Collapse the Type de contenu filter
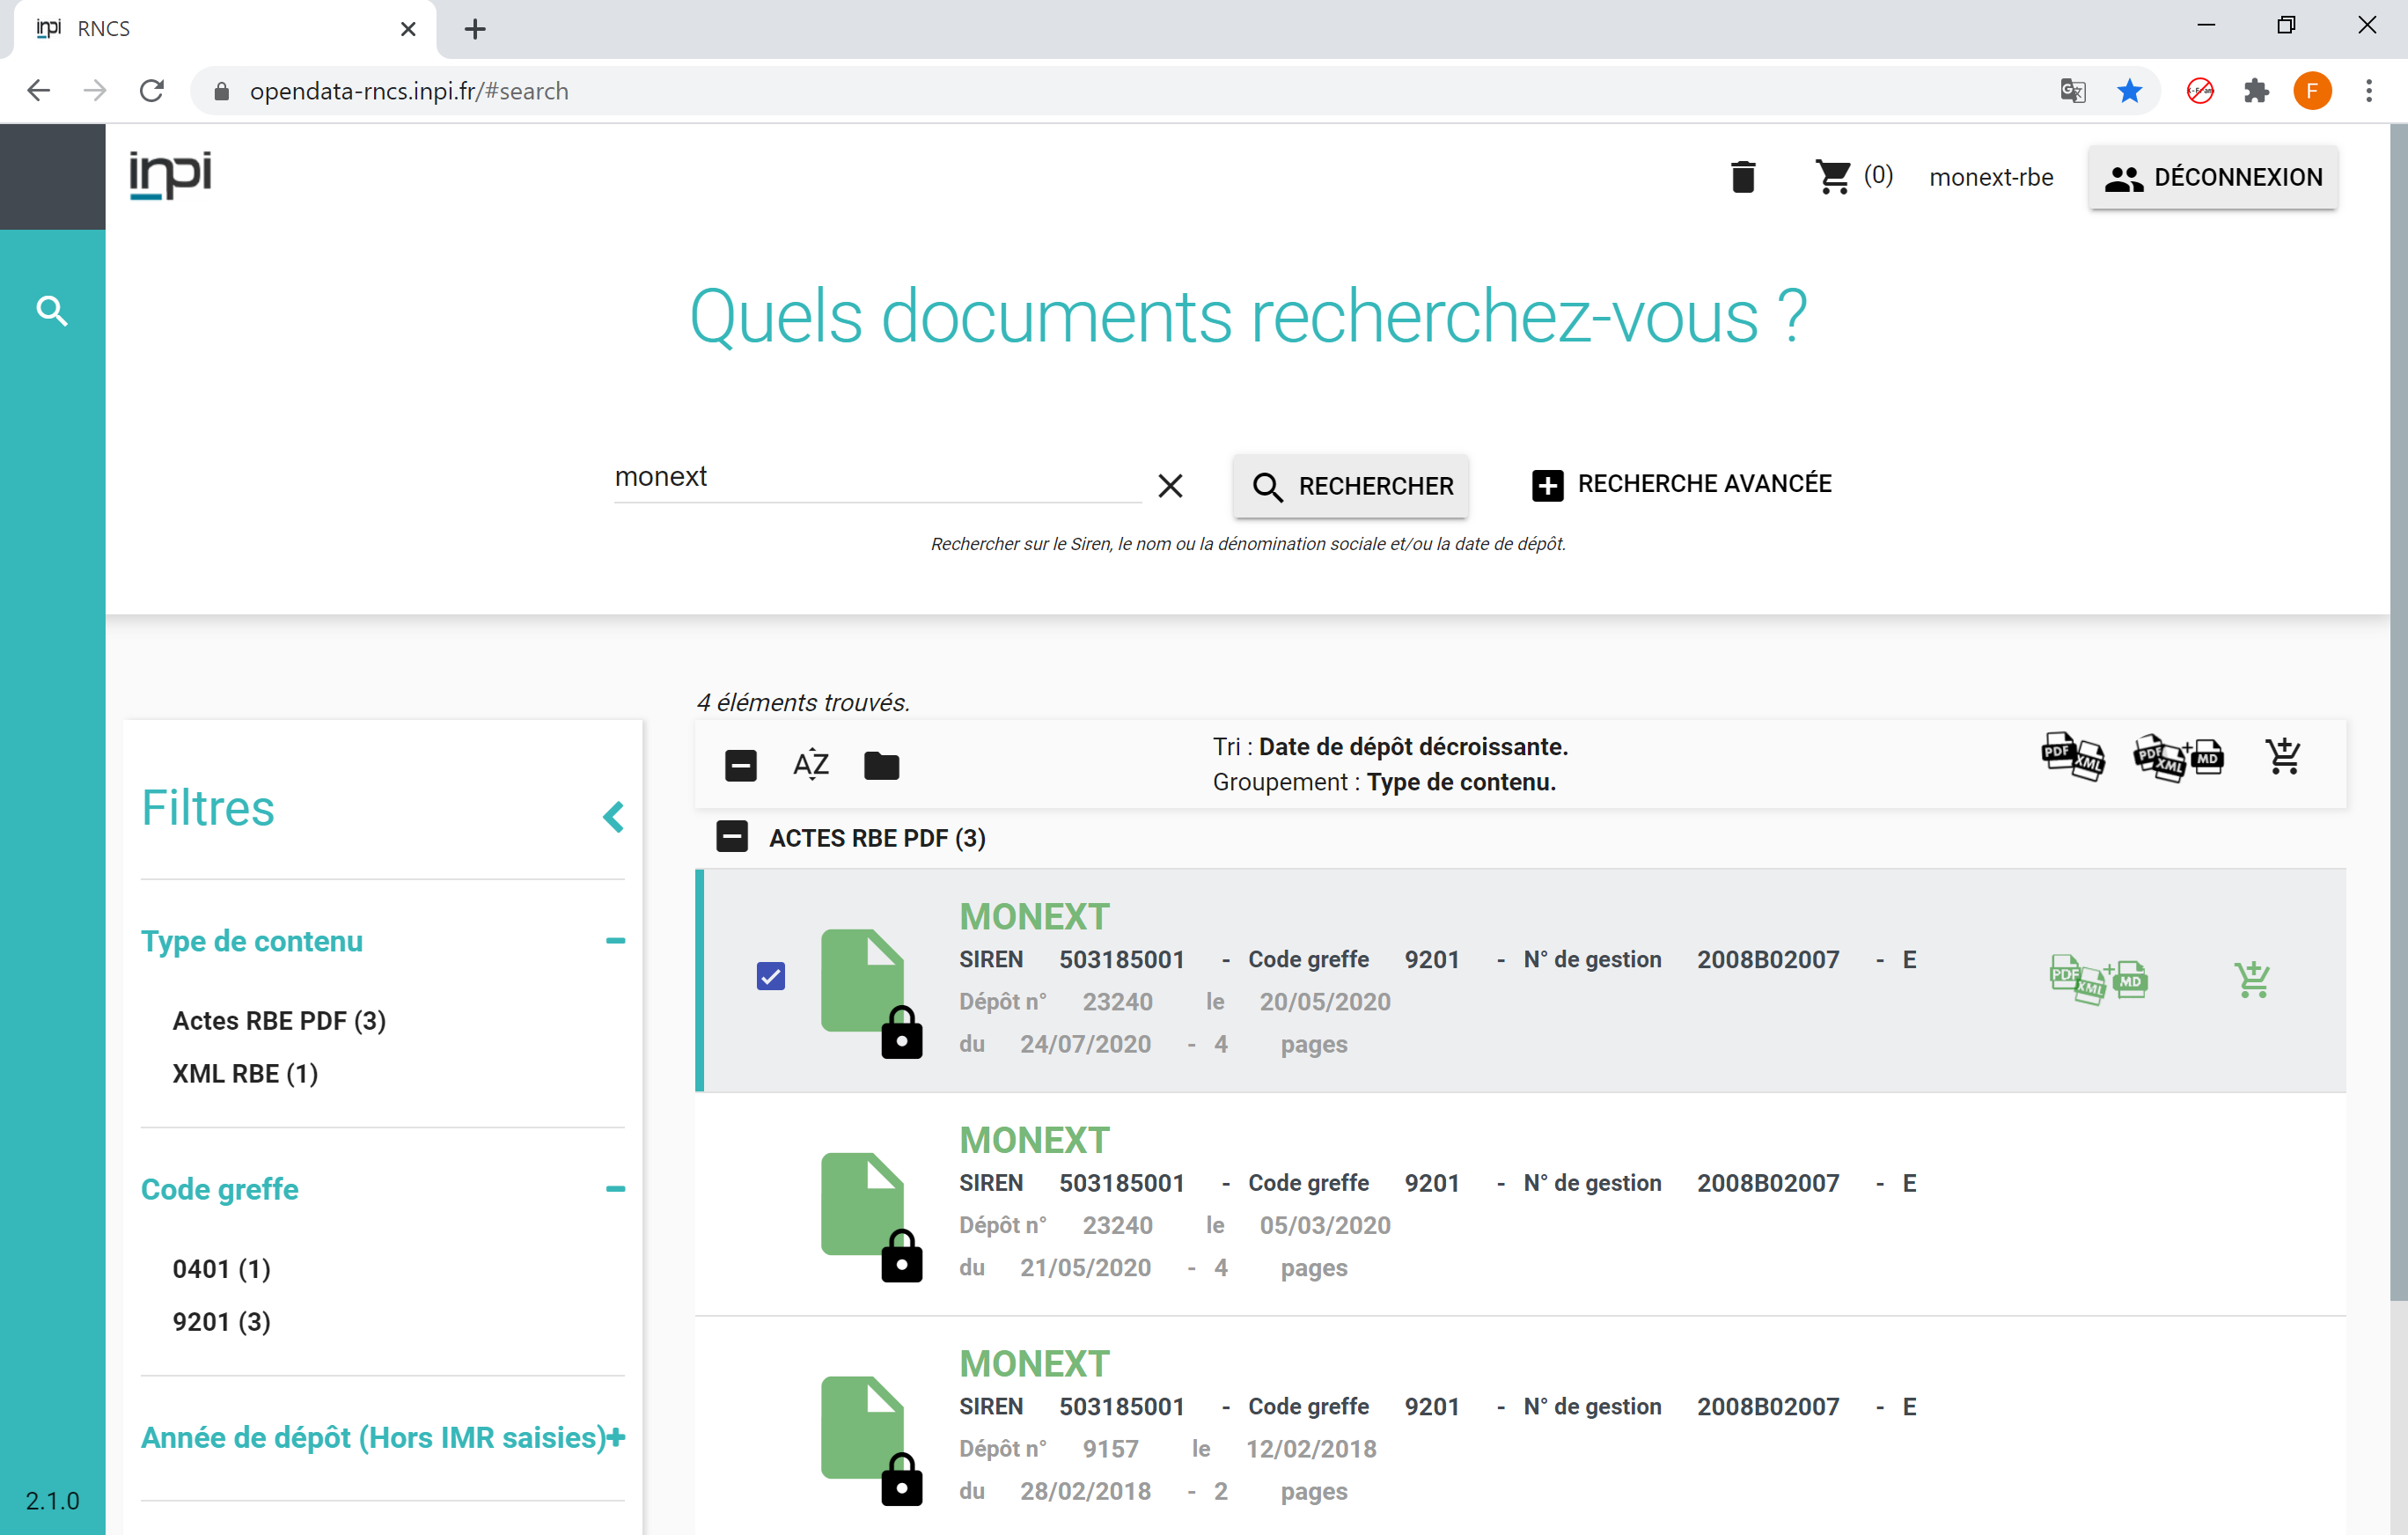The height and width of the screenshot is (1535, 2408). click(615, 941)
